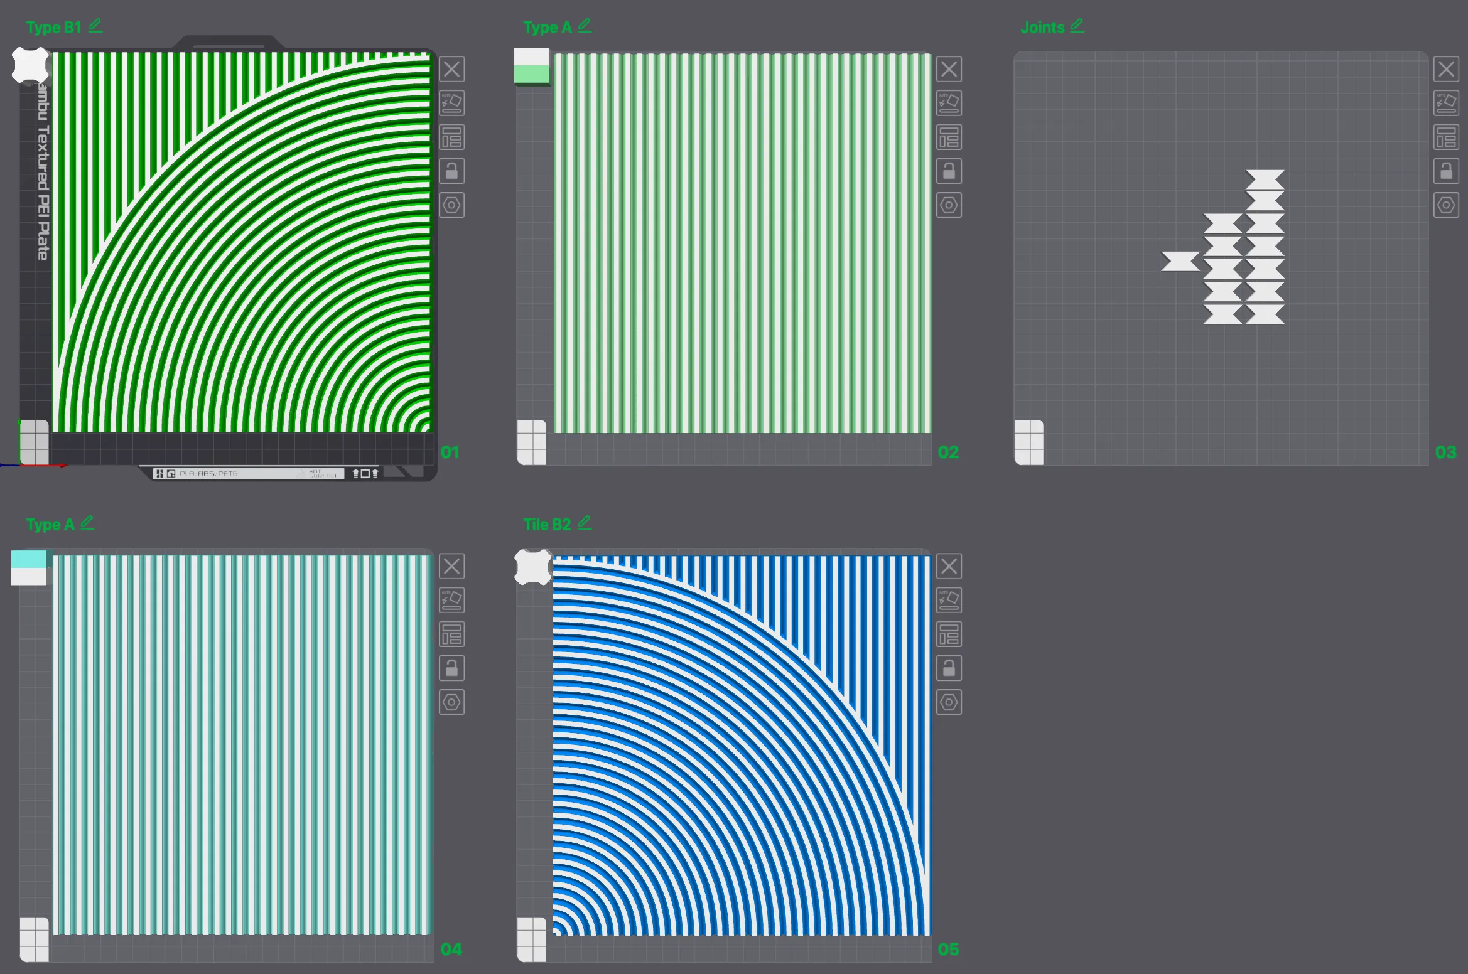Open plate settings for plate 04
The height and width of the screenshot is (974, 1468).
(x=451, y=702)
